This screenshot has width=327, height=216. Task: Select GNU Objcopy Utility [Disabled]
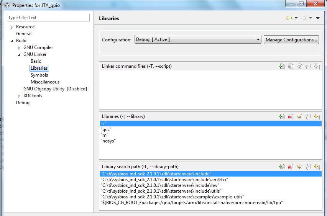pyautogui.click(x=55, y=89)
